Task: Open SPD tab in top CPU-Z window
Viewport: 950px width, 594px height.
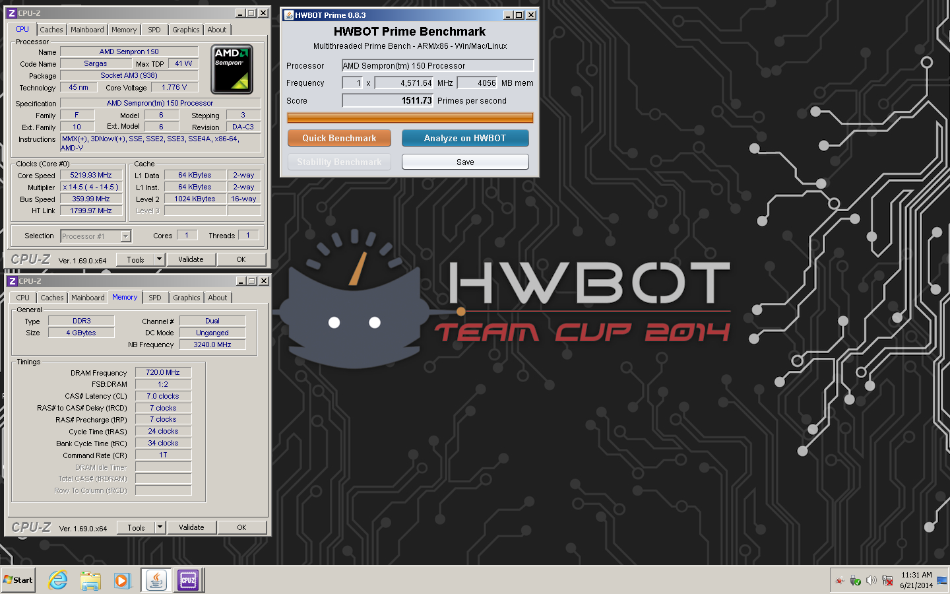Action: [154, 30]
